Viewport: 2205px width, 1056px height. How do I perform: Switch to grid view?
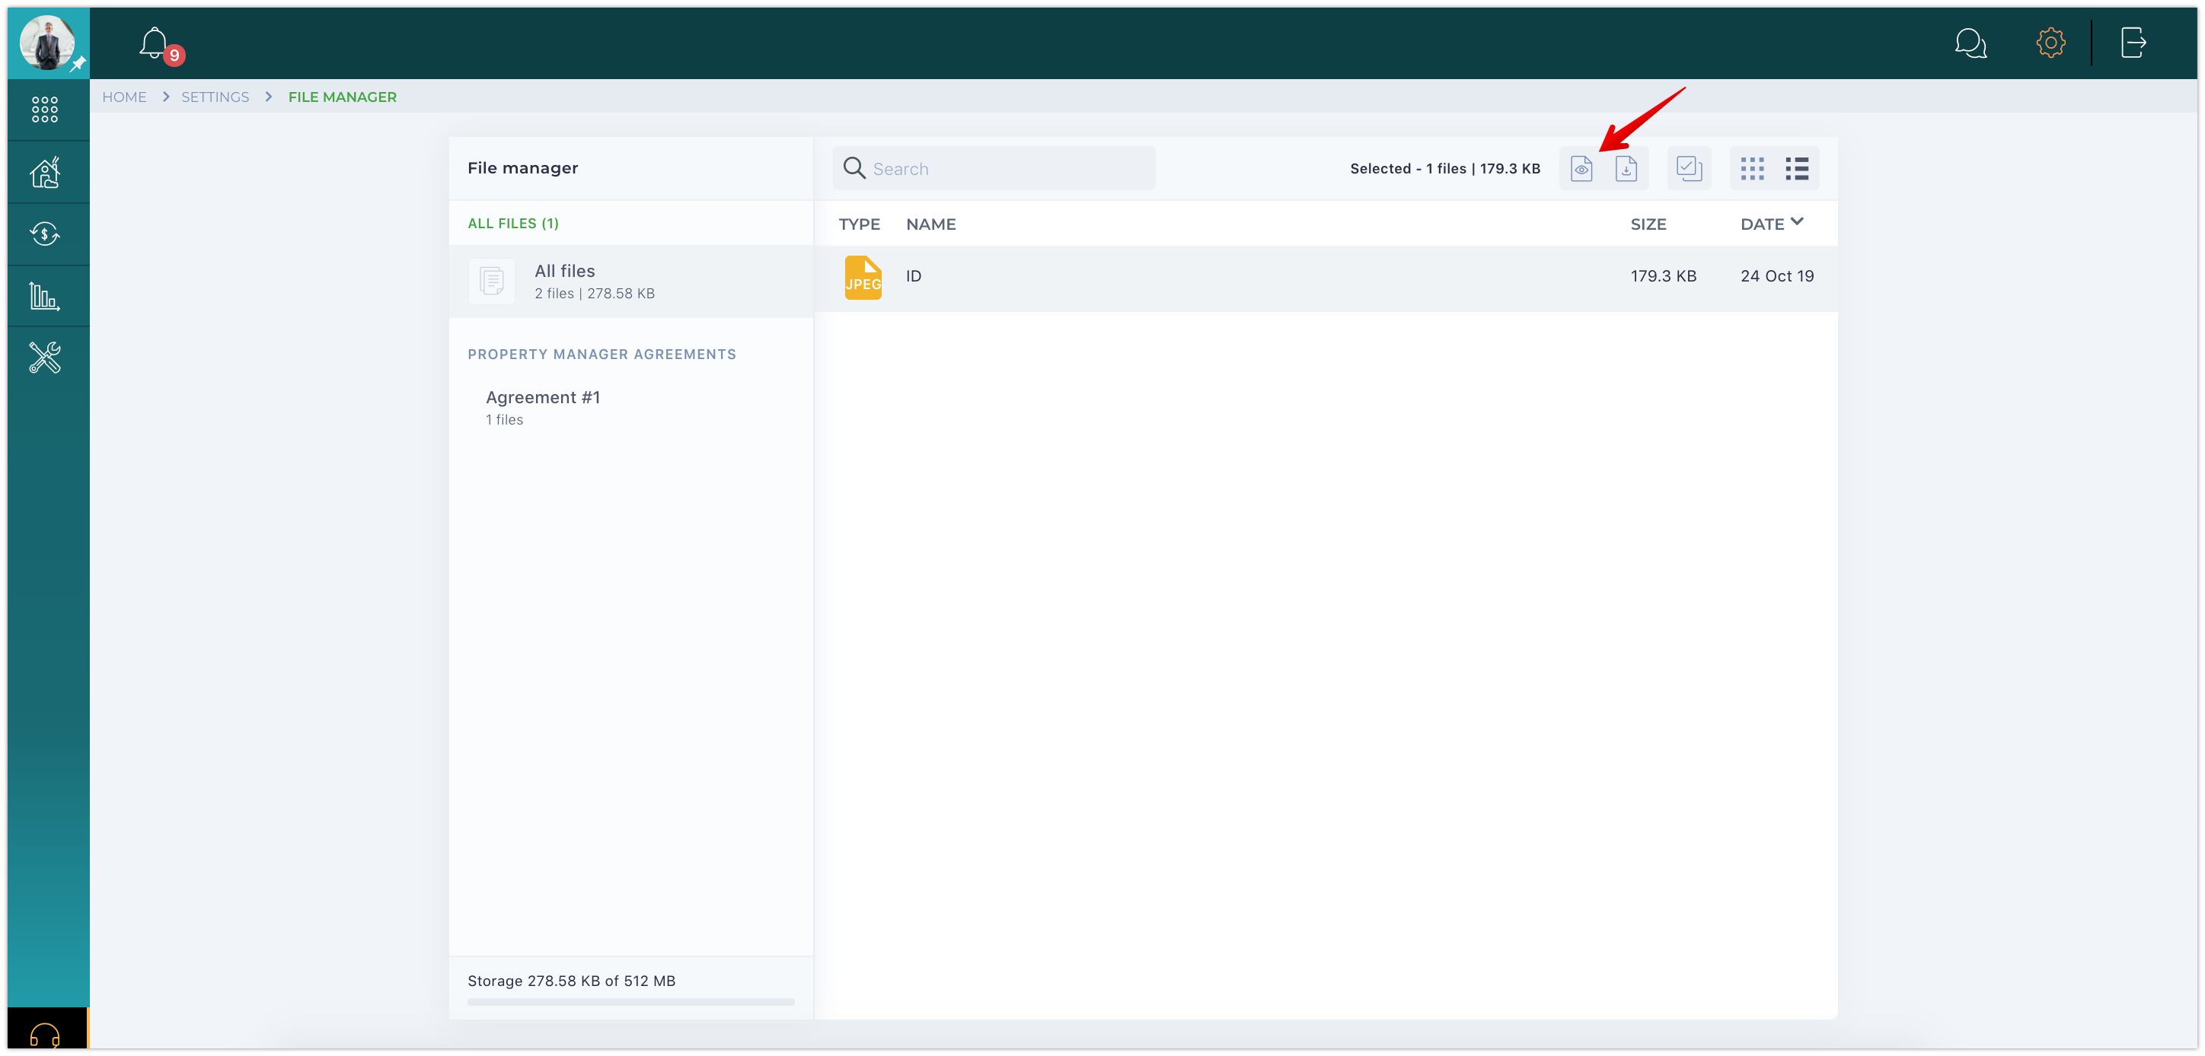click(1752, 168)
